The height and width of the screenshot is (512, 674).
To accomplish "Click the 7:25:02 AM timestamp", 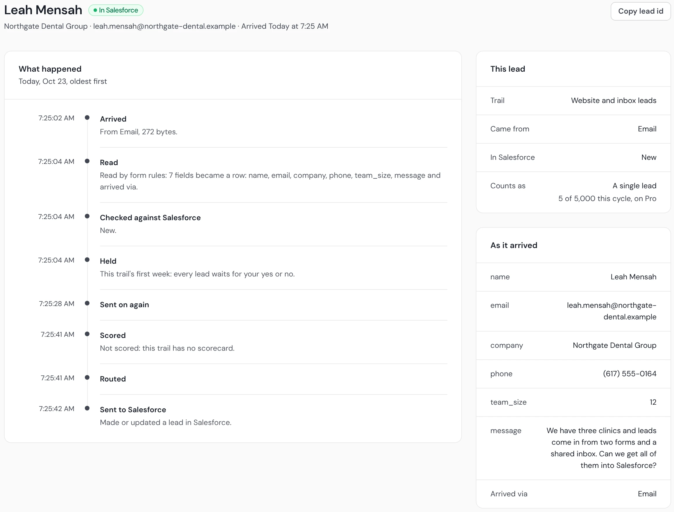I will click(x=56, y=118).
